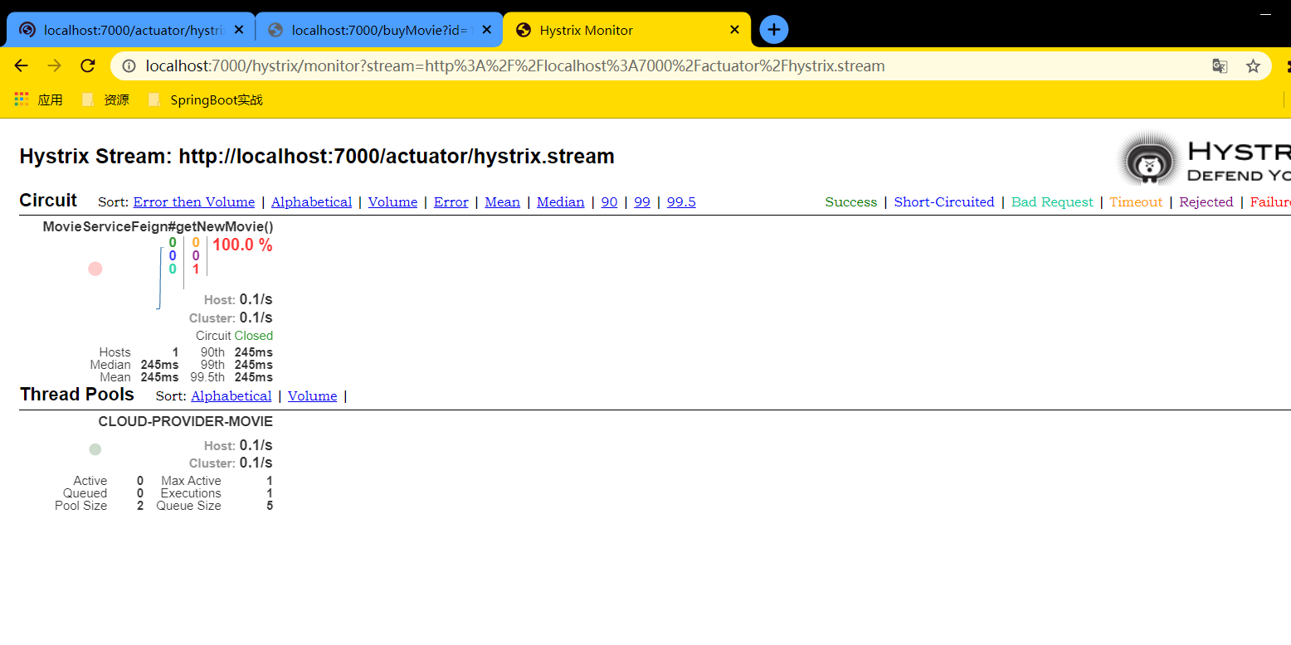
Task: Sort thread pools by Volume
Action: coord(313,396)
